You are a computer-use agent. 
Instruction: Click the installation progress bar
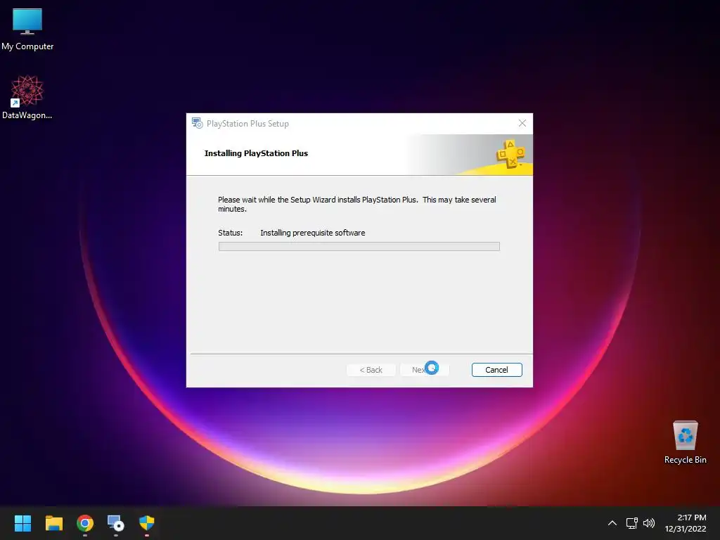pos(359,247)
